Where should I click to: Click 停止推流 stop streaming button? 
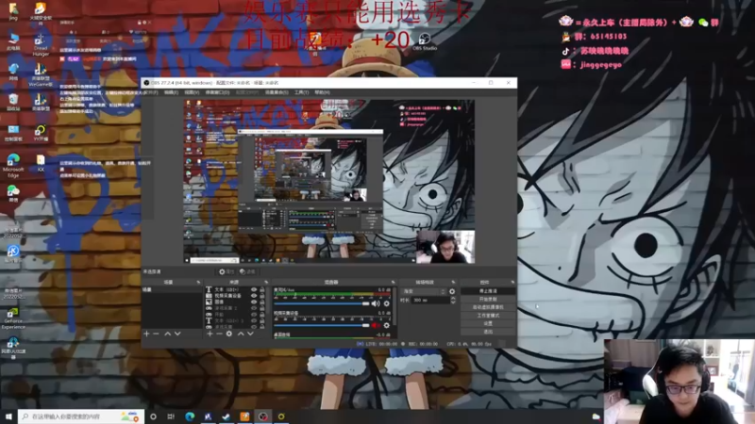pyautogui.click(x=488, y=291)
